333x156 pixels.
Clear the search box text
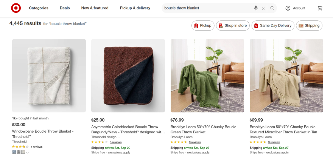click(263, 8)
